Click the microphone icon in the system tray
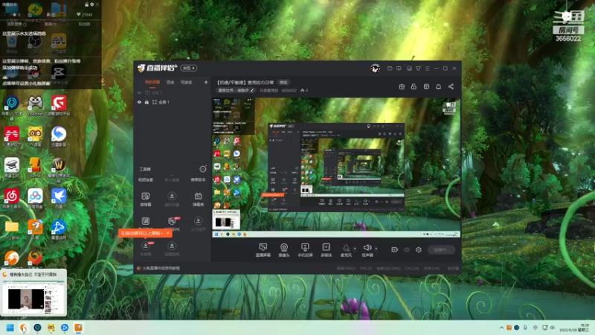Viewport: 595px width, 335px height. point(525,328)
